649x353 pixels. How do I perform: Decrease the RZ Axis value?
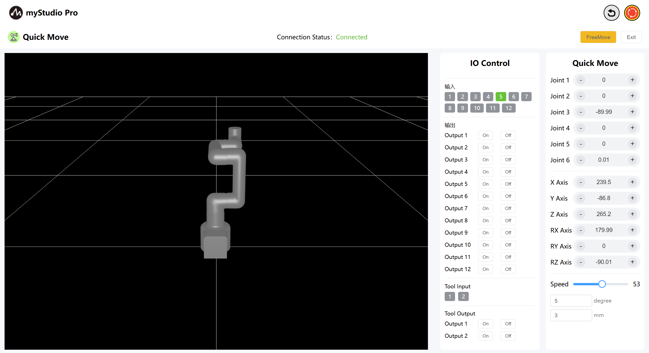(x=581, y=262)
